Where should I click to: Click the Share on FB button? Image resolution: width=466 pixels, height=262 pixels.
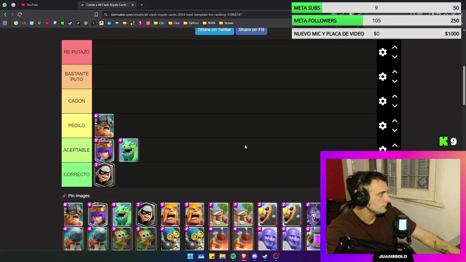coord(251,30)
